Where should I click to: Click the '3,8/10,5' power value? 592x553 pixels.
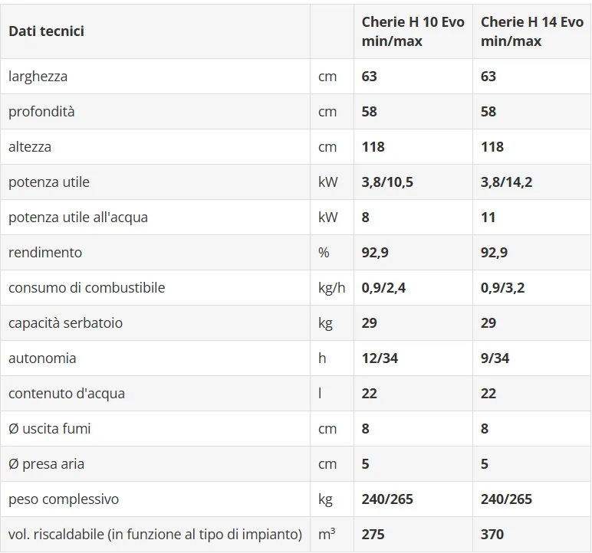(388, 182)
